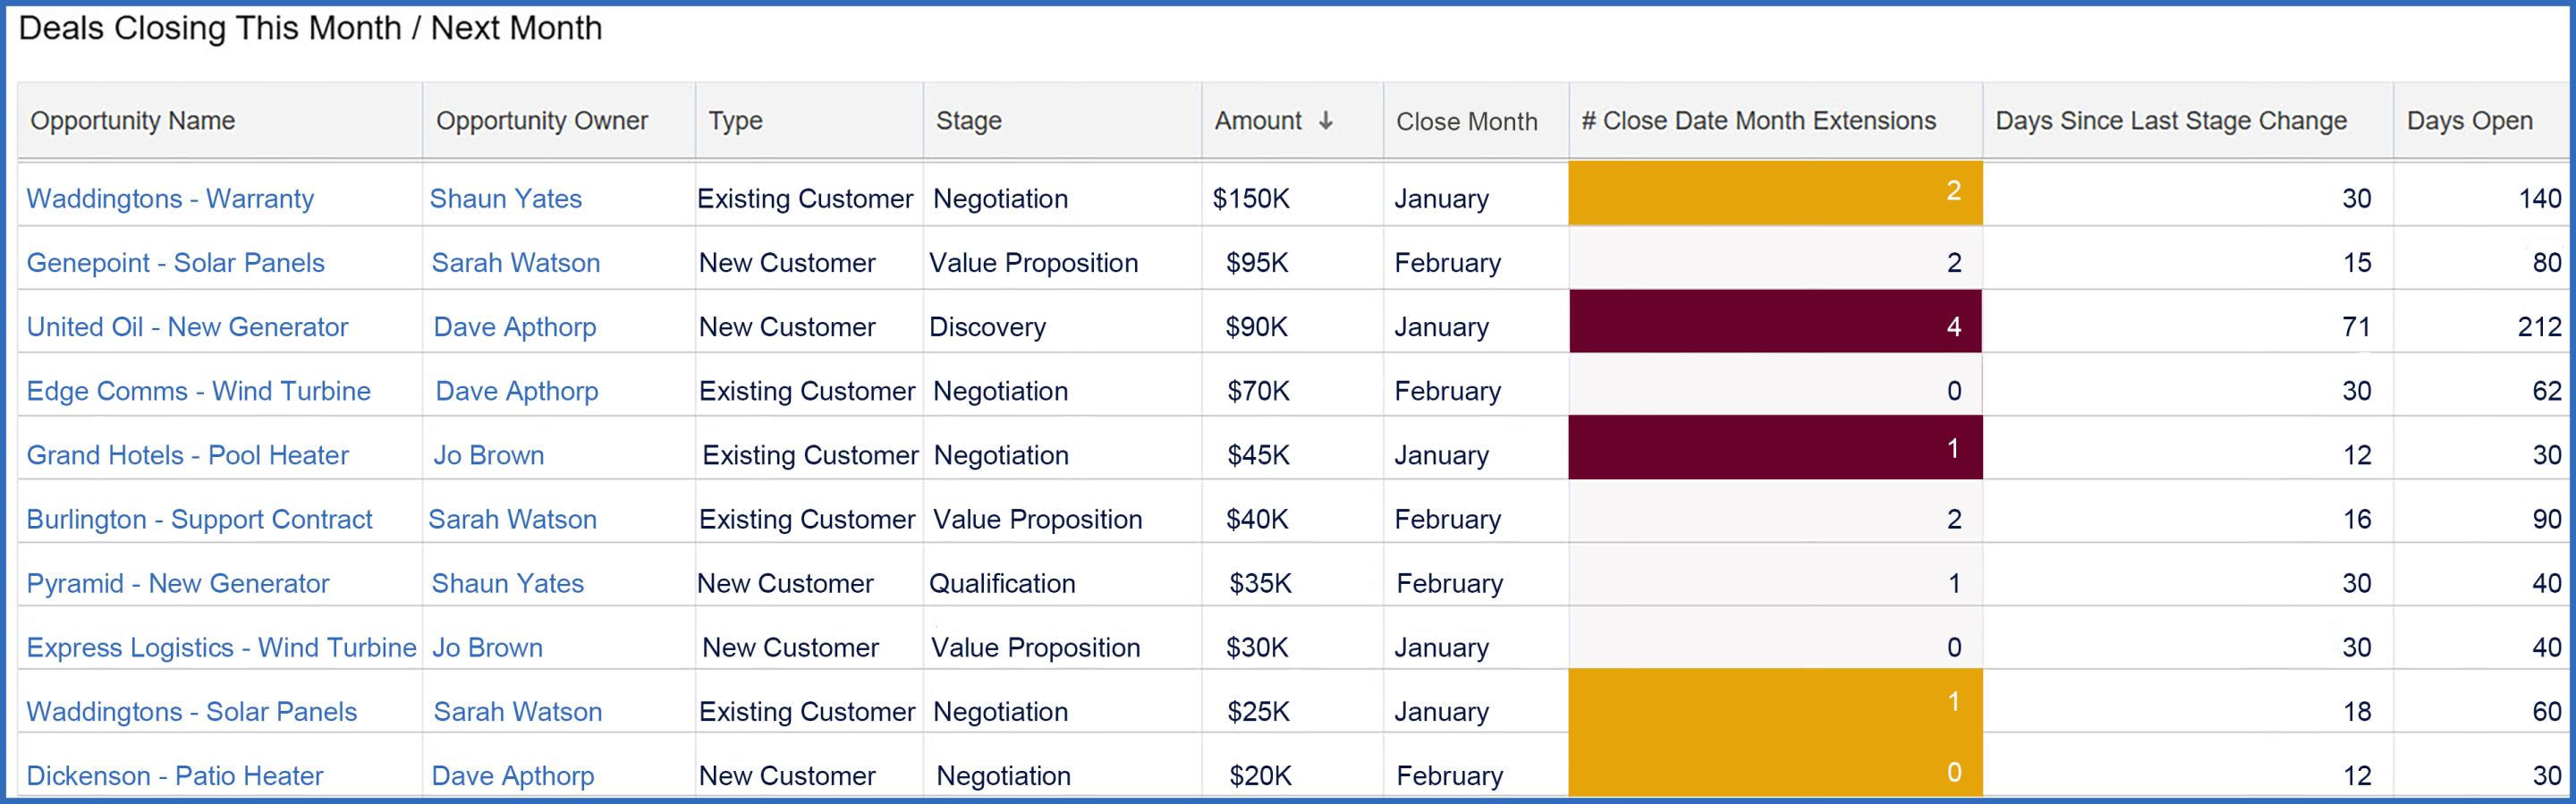Open the Waddingtons - Warranty opportunity
The height and width of the screenshot is (804, 2576).
(170, 199)
